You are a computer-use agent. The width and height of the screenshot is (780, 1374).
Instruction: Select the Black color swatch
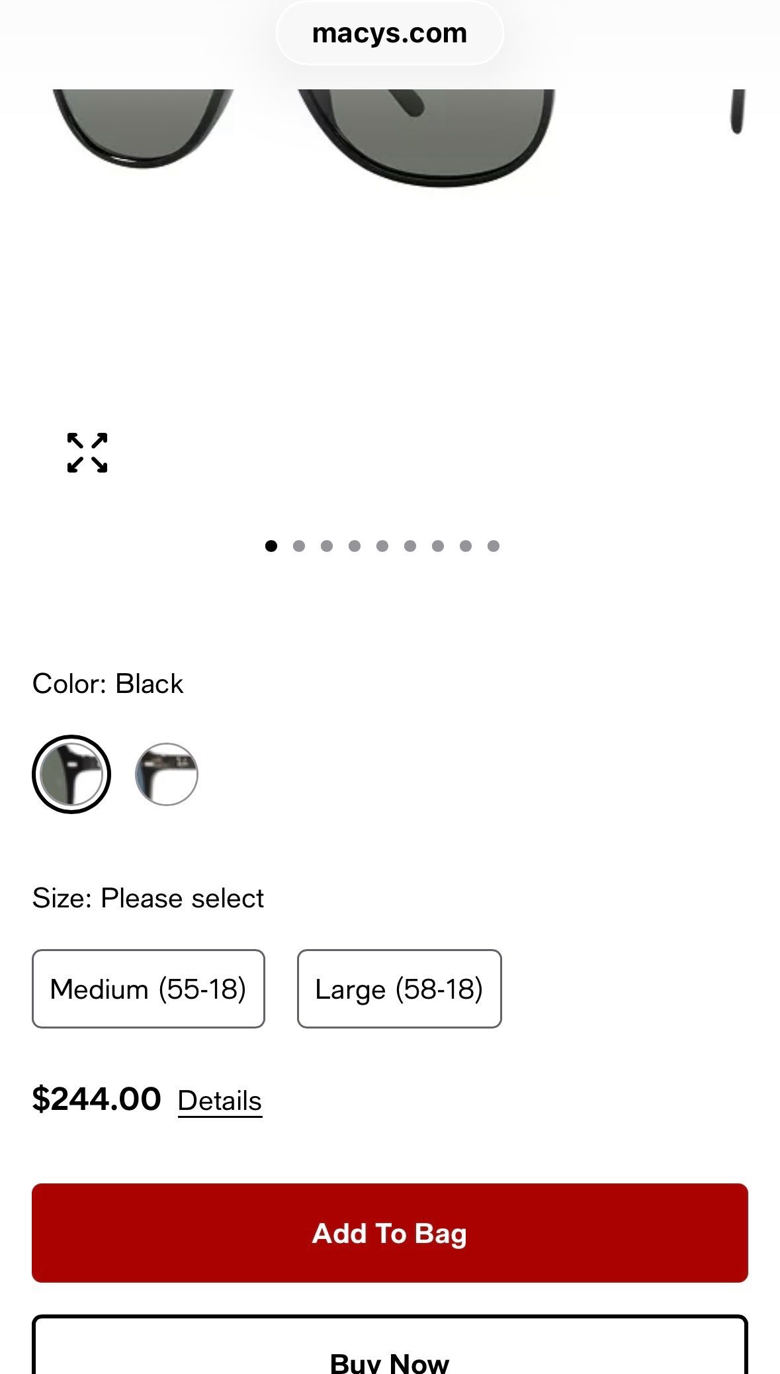click(71, 774)
